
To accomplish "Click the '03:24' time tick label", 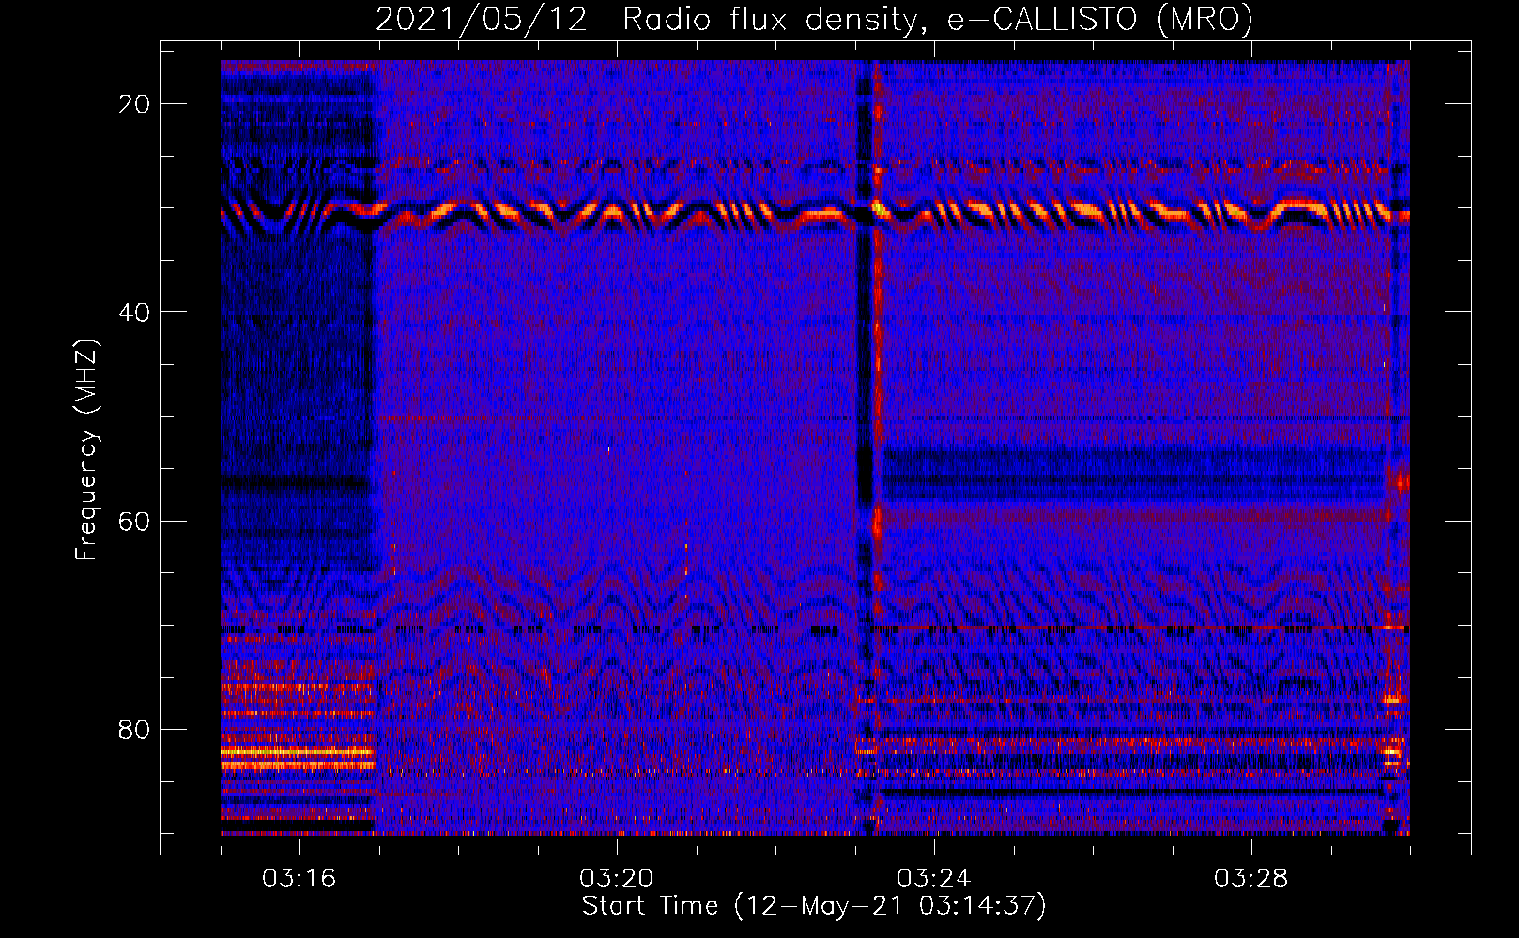I will click(933, 879).
